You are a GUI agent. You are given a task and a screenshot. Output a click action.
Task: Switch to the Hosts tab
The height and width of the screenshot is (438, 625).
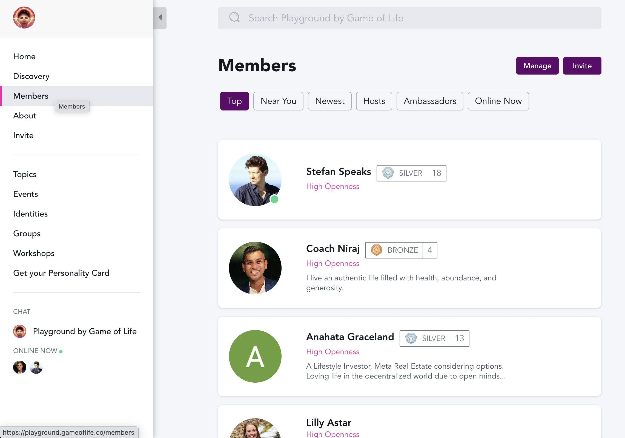(374, 101)
